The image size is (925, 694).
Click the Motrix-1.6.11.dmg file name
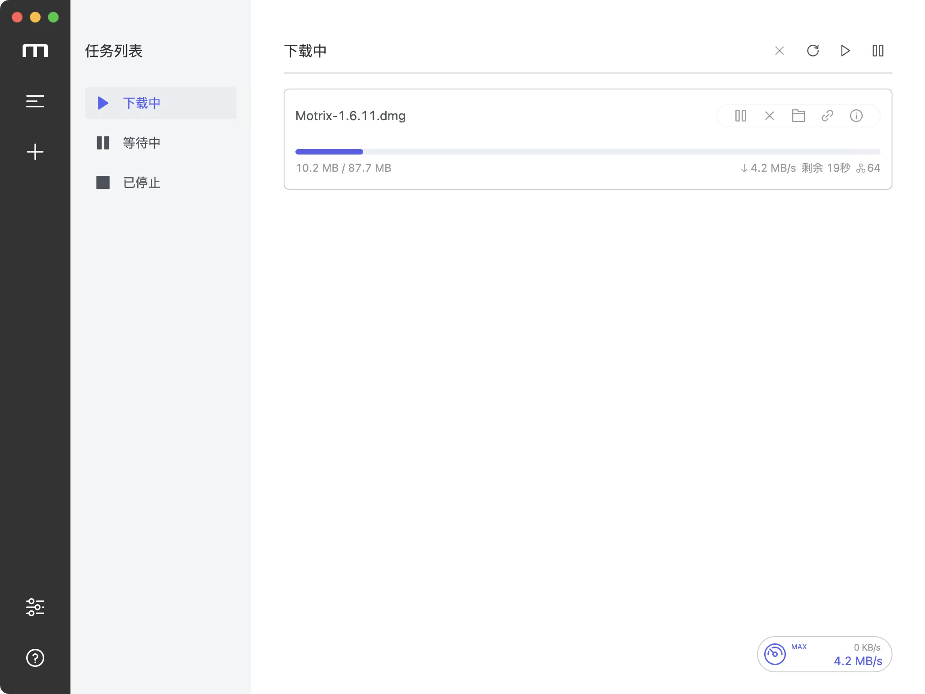(x=350, y=116)
